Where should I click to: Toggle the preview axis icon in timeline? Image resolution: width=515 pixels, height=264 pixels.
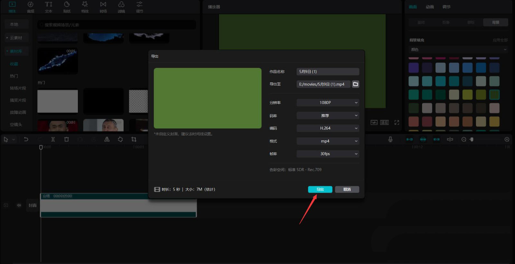point(450,139)
